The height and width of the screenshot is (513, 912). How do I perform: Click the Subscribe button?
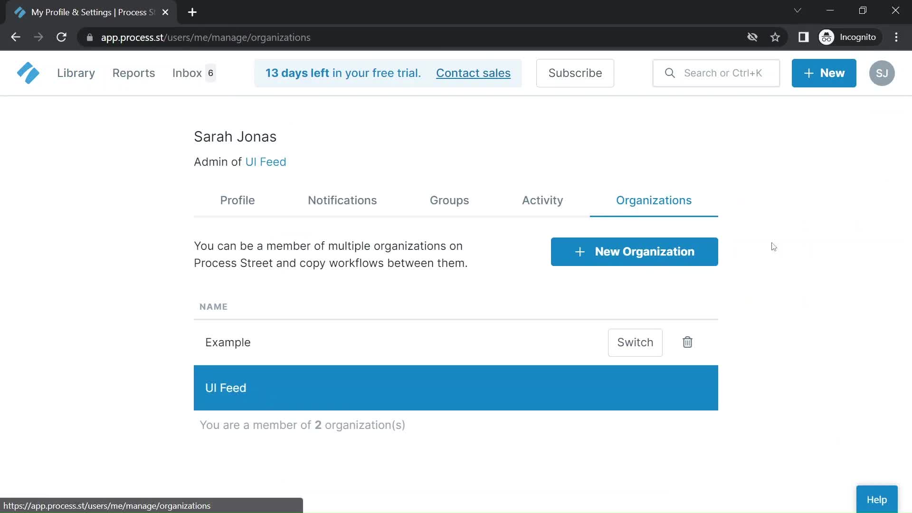point(575,73)
